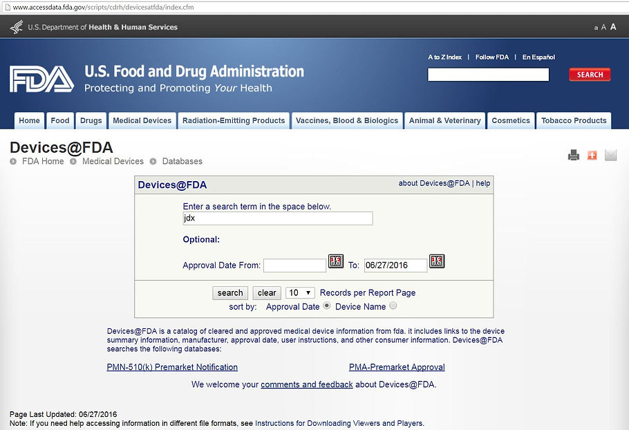Open the Medical Devices tab
The width and height of the screenshot is (629, 430).
pos(142,121)
